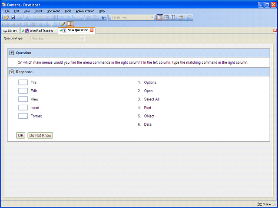Click the Move Up arrow icon
The image size is (278, 208).
click(40, 24)
